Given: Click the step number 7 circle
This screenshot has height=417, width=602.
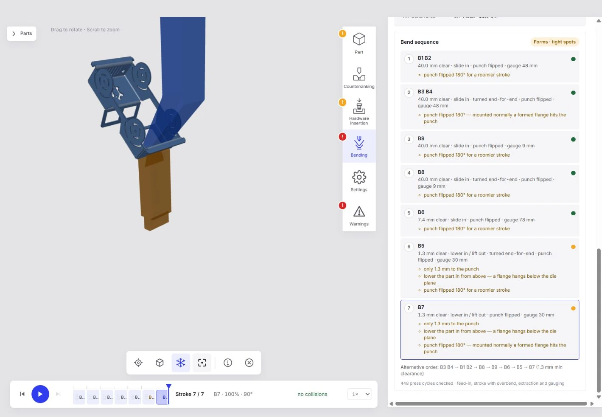Looking at the screenshot, I should click(x=409, y=308).
